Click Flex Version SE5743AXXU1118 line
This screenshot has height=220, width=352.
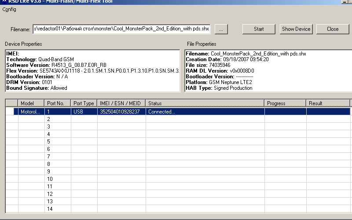(x=93, y=71)
